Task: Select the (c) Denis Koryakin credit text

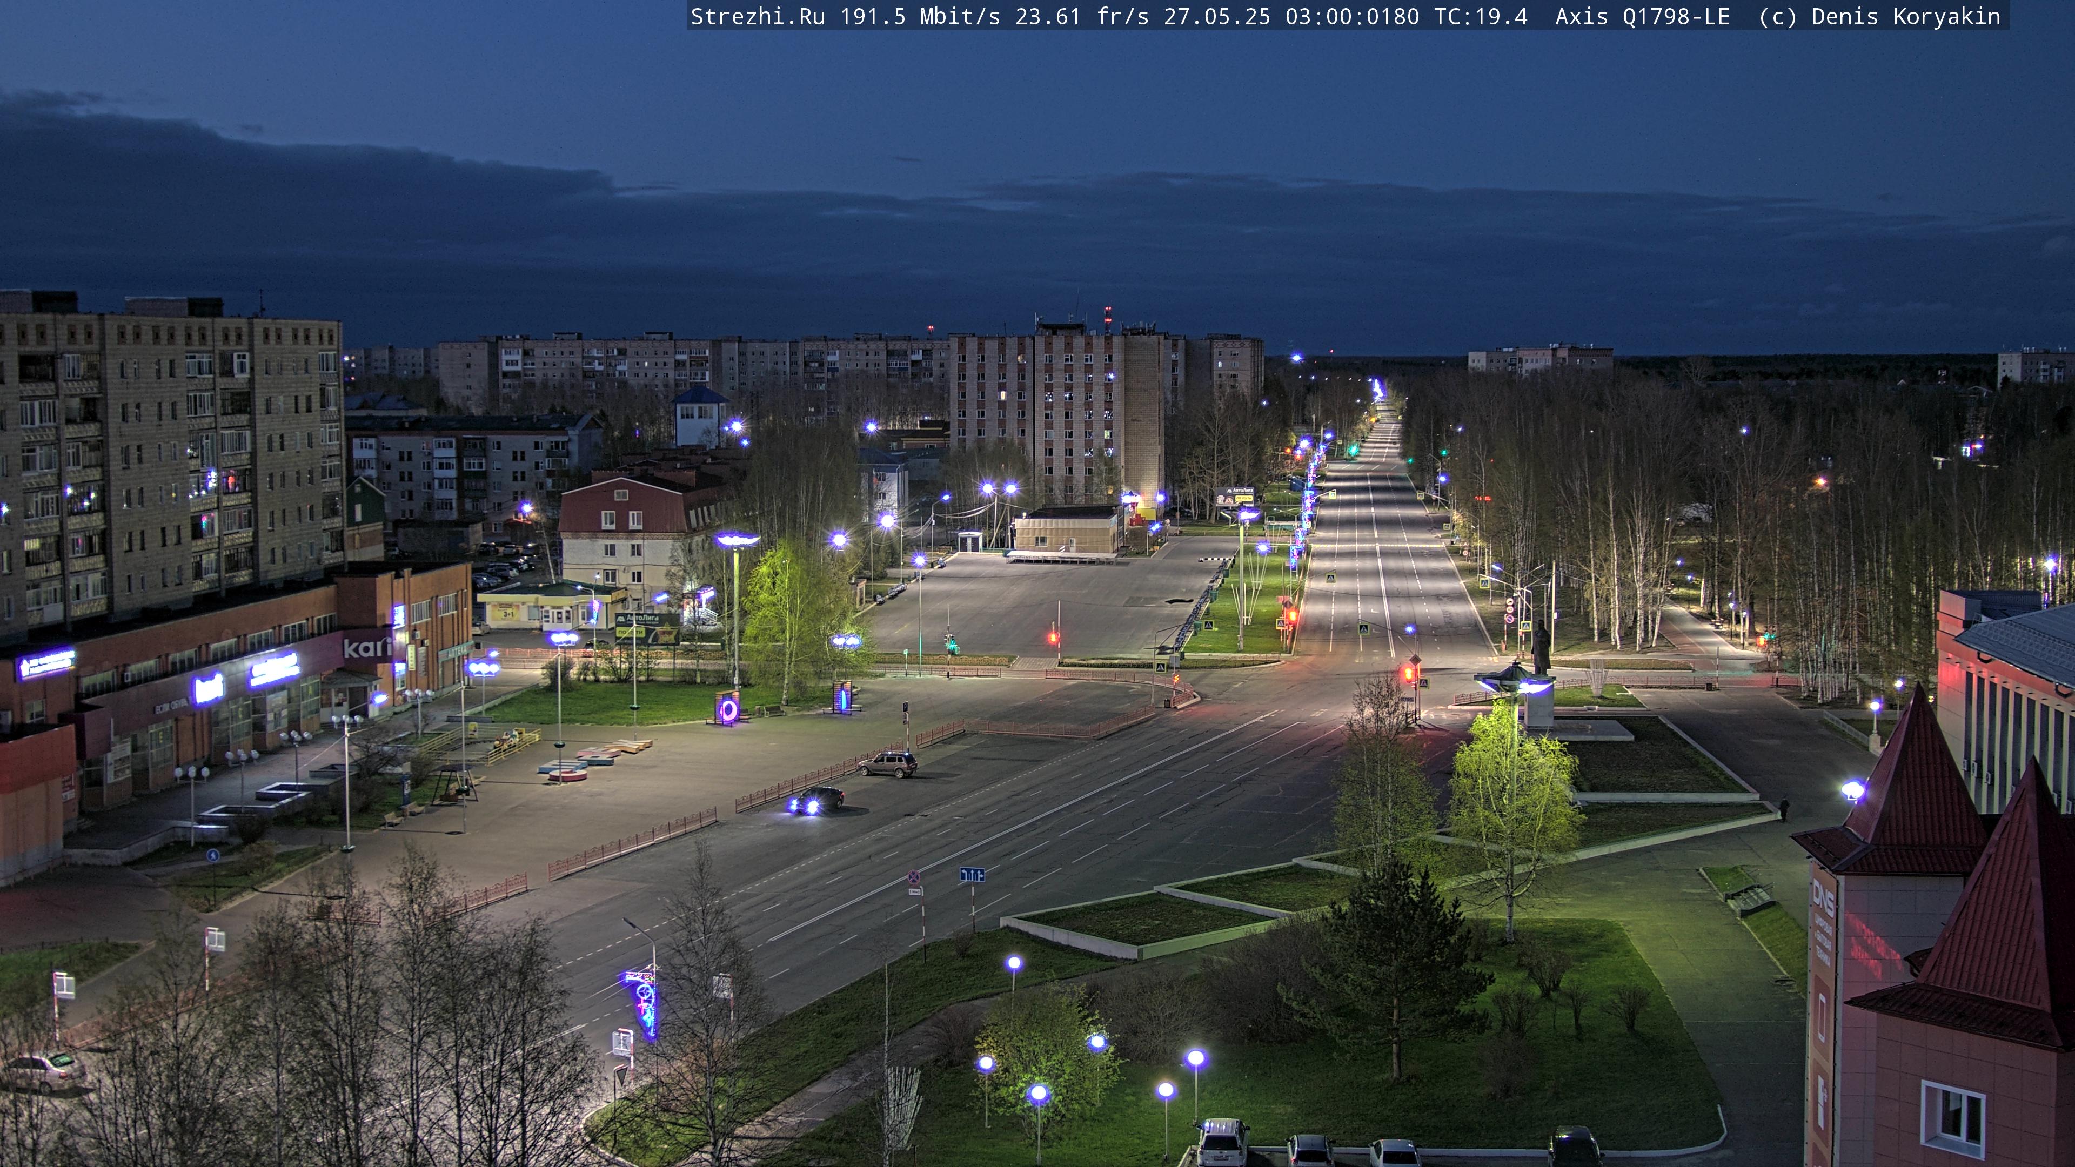Action: pos(1879,17)
